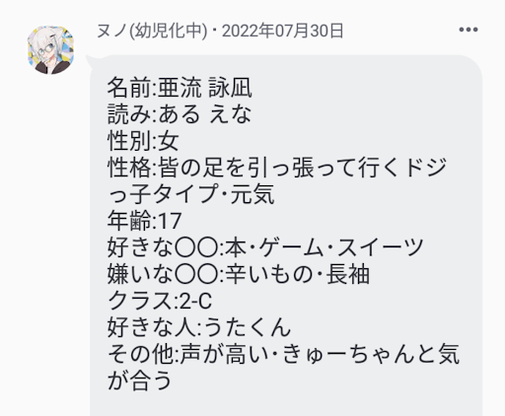The image size is (505, 416).
Task: Click the っ子タイプ・元気 text line
Action: point(191,194)
